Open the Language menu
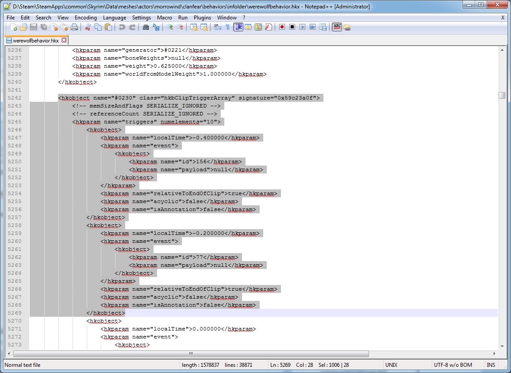The image size is (511, 373). [x=115, y=18]
